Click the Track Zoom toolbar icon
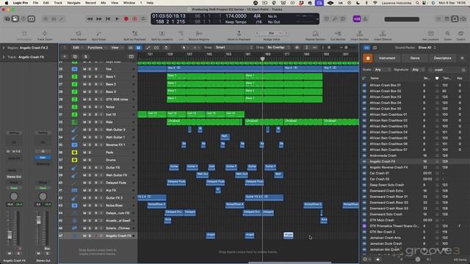The height and width of the screenshot is (264, 470). pos(45,35)
